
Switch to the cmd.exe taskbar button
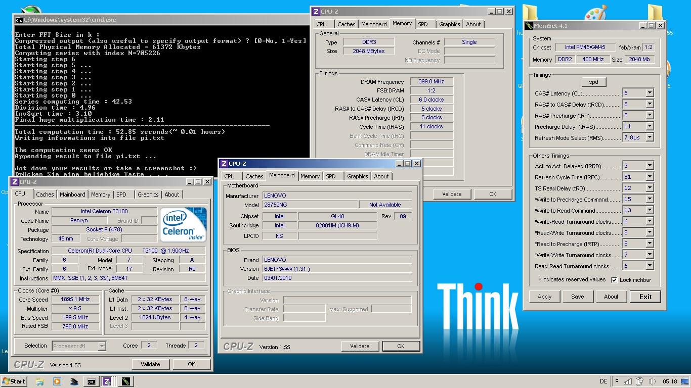coord(91,381)
